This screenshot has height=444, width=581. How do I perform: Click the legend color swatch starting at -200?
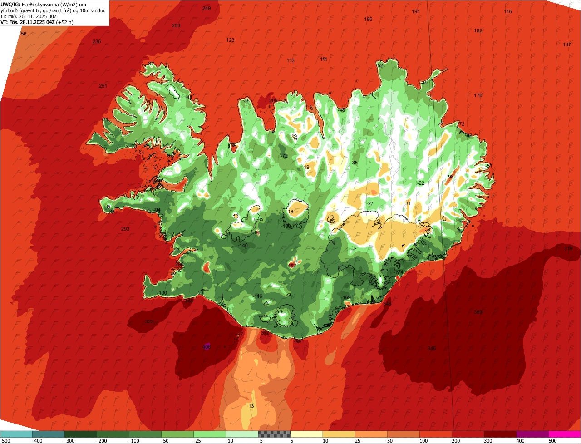[113, 434]
